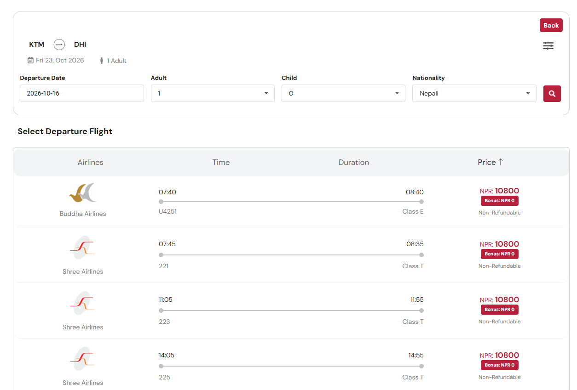Click Class E on the Buddha Airlines flight
Screen dimensions: 577x390
coord(413,212)
